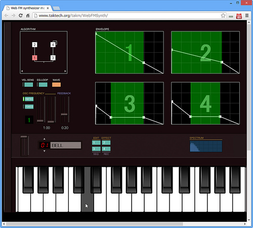This screenshot has height=228, width=253.
Task: Bookmark the page with star icon
Action: coord(223,16)
